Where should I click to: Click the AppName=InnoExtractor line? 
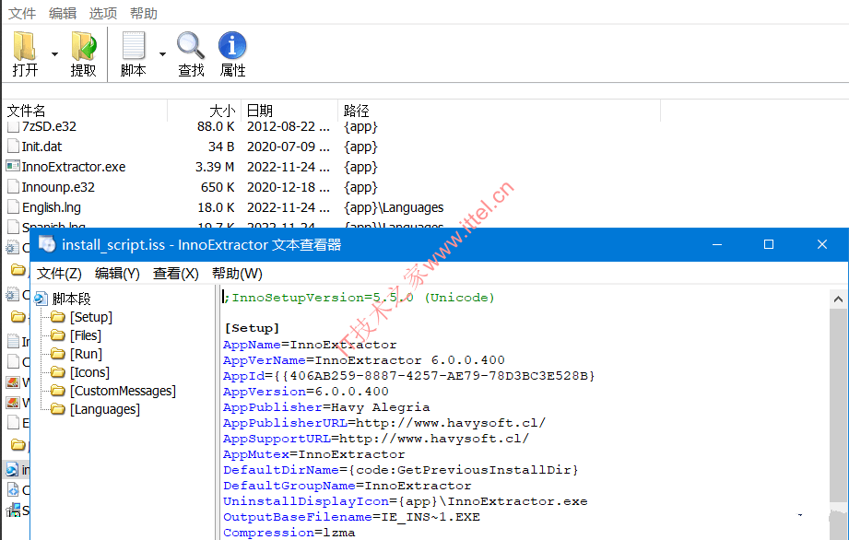coord(310,345)
